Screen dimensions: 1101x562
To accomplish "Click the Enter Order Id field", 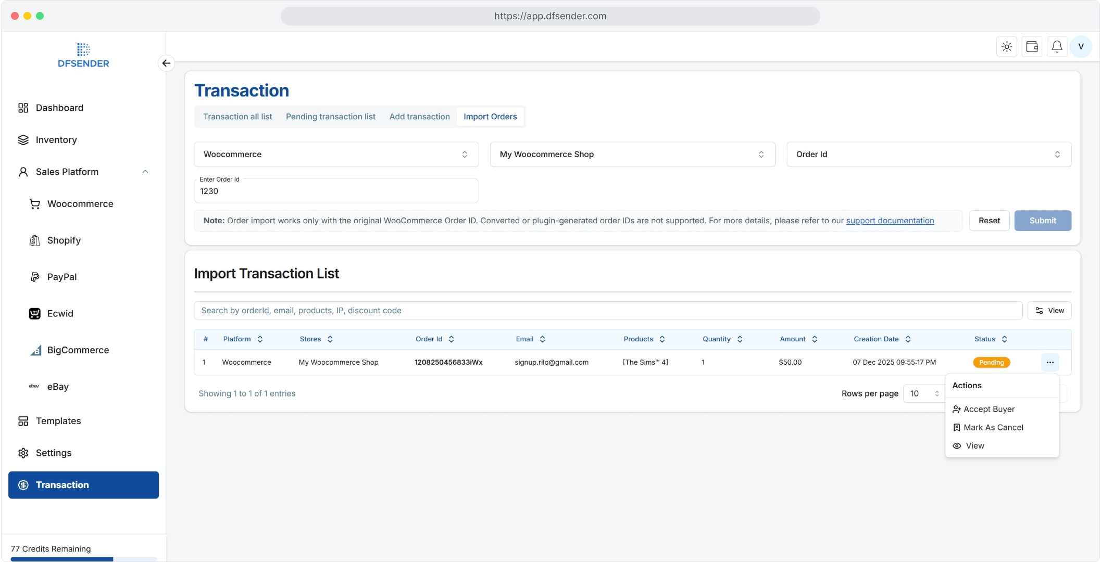I will [336, 191].
